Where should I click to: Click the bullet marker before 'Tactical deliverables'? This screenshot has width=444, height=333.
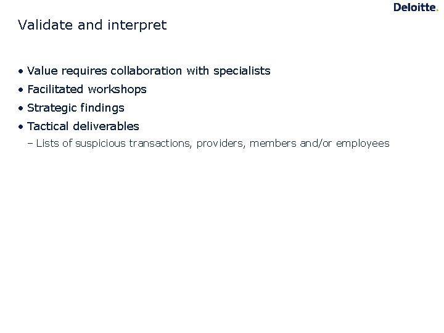(21, 127)
